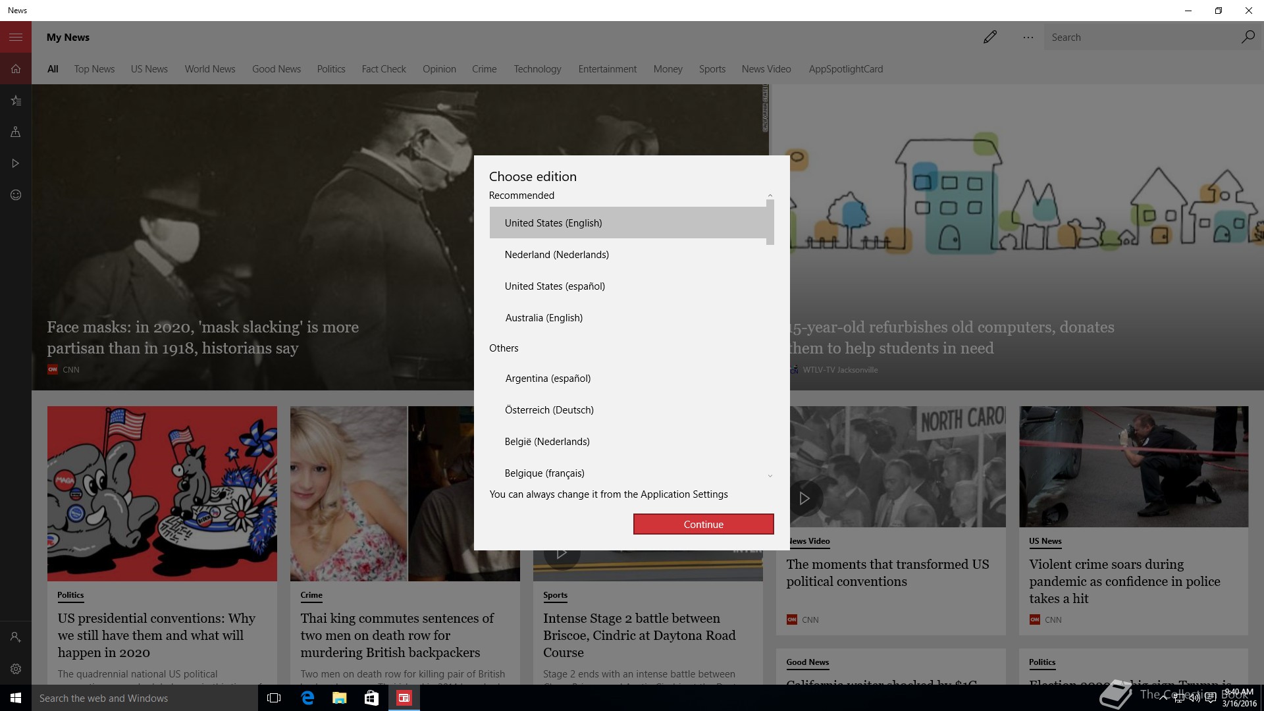Open the Videos play sidebar icon

click(16, 163)
